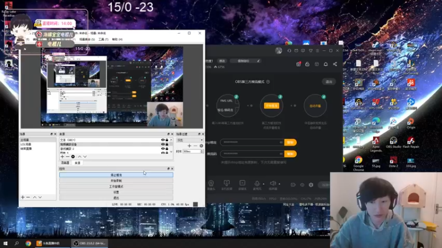This screenshot has height=248, width=442.
Task: Switch to 混音器 tab in OBS
Action: [x=65, y=163]
